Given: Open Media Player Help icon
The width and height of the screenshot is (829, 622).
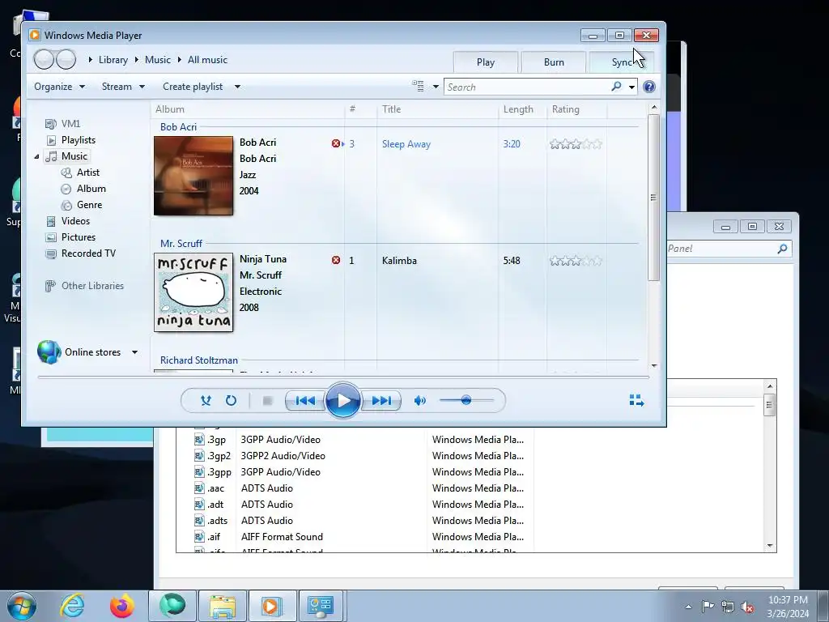Looking at the screenshot, I should click(649, 87).
